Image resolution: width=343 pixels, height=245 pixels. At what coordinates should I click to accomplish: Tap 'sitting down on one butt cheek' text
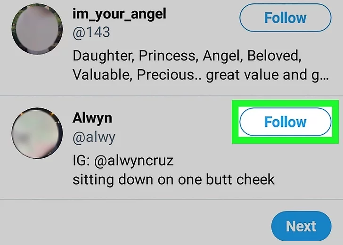click(173, 180)
